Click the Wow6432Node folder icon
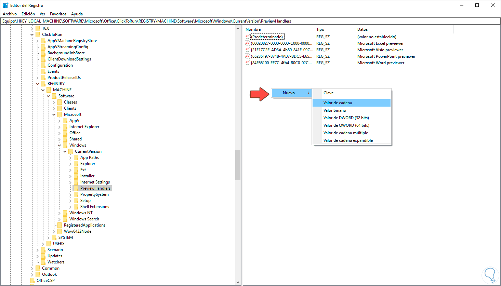Screen dimensions: 501x286 pyautogui.click(x=60, y=231)
